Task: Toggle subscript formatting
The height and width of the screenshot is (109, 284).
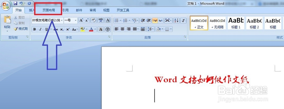Action: (62, 29)
